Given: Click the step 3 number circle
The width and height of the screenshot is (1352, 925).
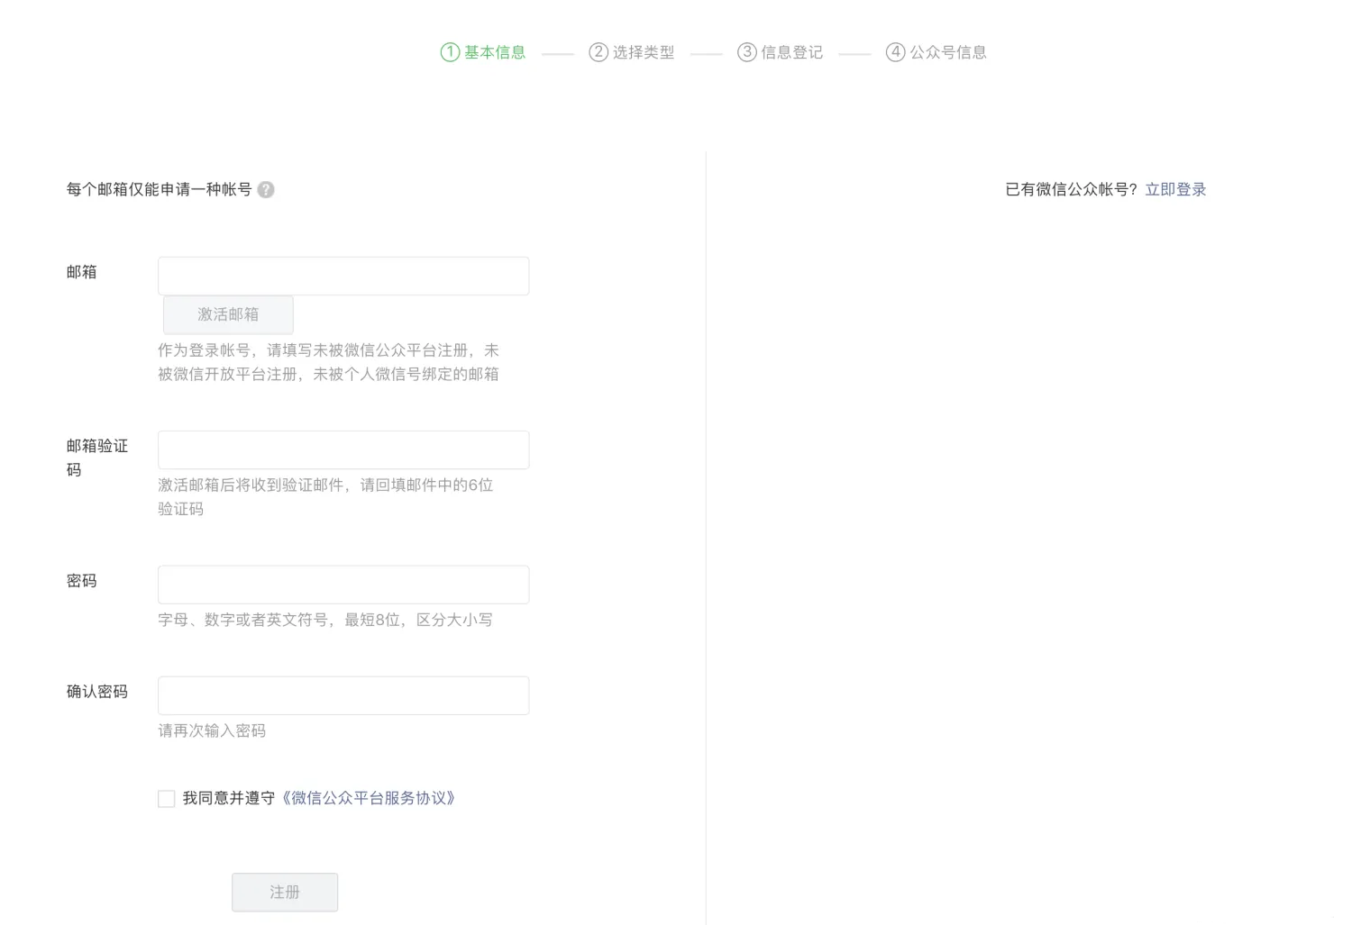Looking at the screenshot, I should (746, 52).
